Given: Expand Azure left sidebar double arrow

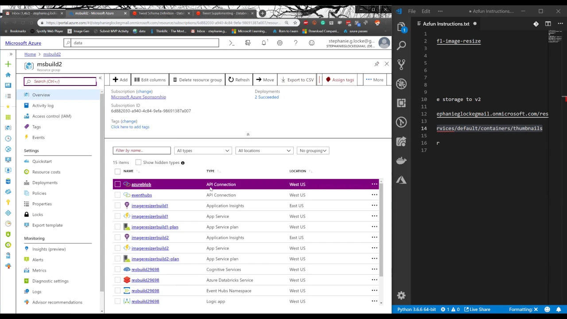Looking at the screenshot, I should point(11,54).
